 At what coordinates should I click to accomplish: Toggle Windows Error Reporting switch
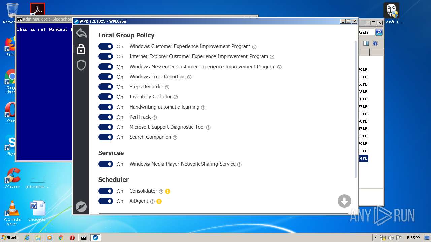pyautogui.click(x=106, y=77)
